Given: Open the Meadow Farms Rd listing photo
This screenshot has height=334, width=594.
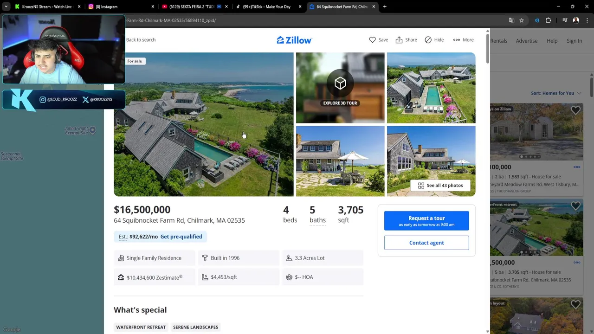Looking at the screenshot, I should pos(536,132).
